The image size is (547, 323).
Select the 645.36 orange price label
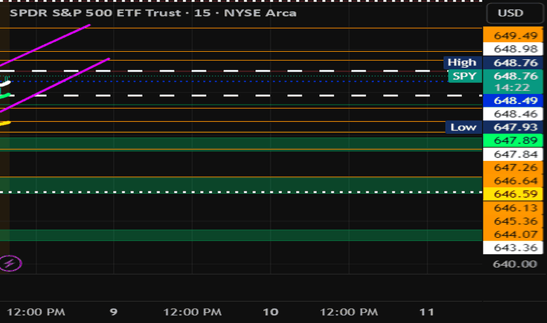pyautogui.click(x=513, y=221)
